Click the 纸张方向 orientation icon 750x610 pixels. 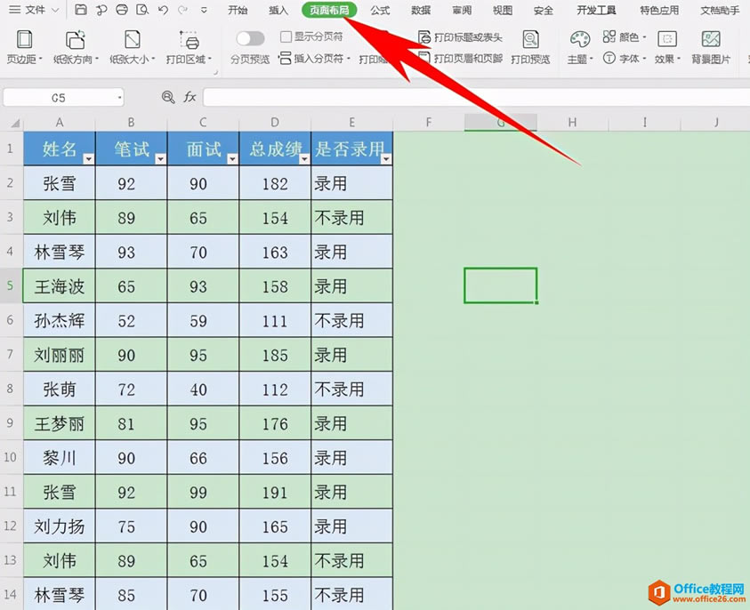coord(75,40)
